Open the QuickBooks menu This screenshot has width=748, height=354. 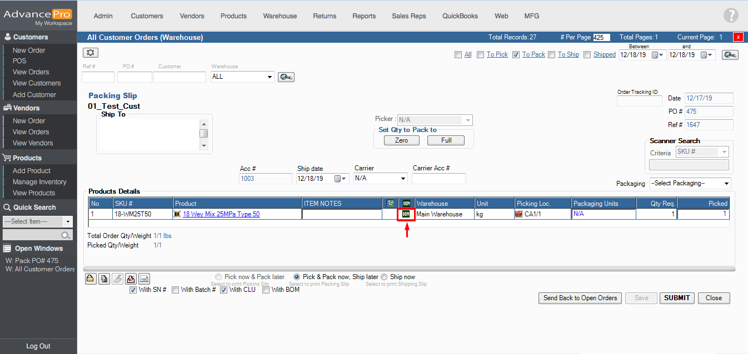(x=460, y=16)
